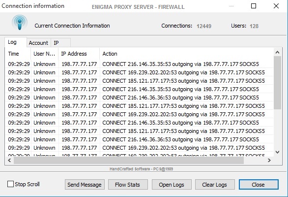Click the left arrow of the horizontal scrollbar
288x197 pixels.
coord(9,161)
